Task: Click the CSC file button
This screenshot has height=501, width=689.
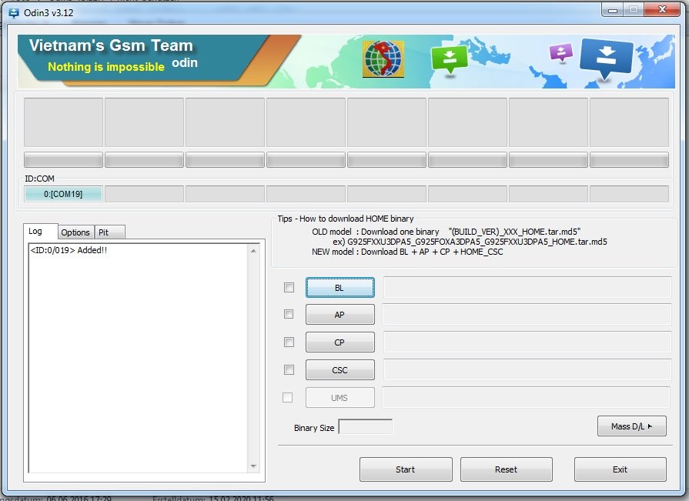Action: tap(340, 369)
